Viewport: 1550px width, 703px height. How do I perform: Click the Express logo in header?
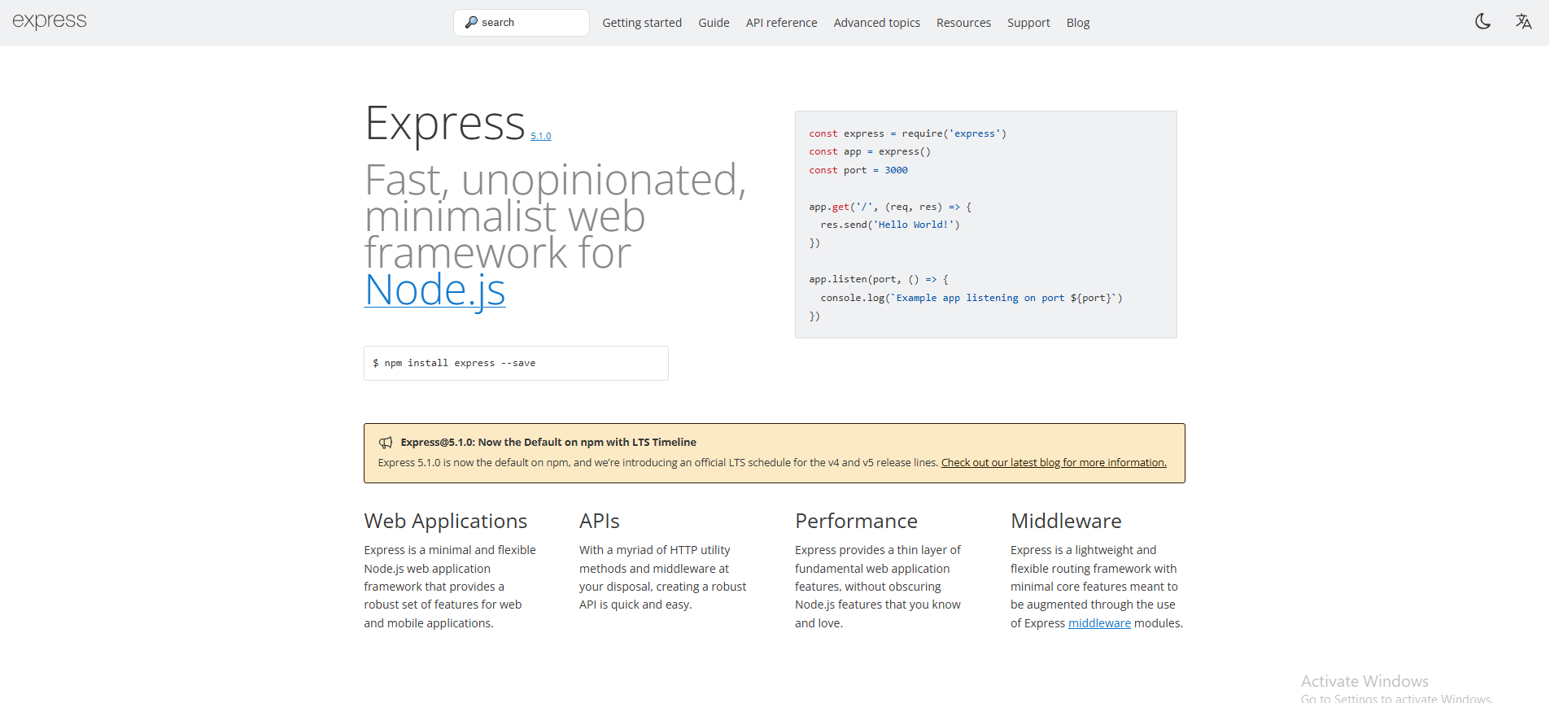pyautogui.click(x=50, y=20)
